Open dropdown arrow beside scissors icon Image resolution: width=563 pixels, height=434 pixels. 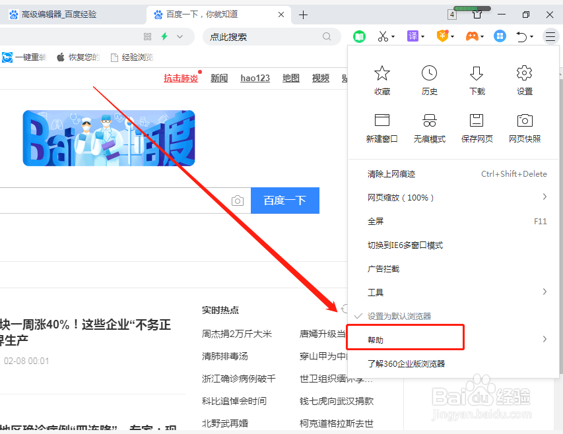point(393,36)
